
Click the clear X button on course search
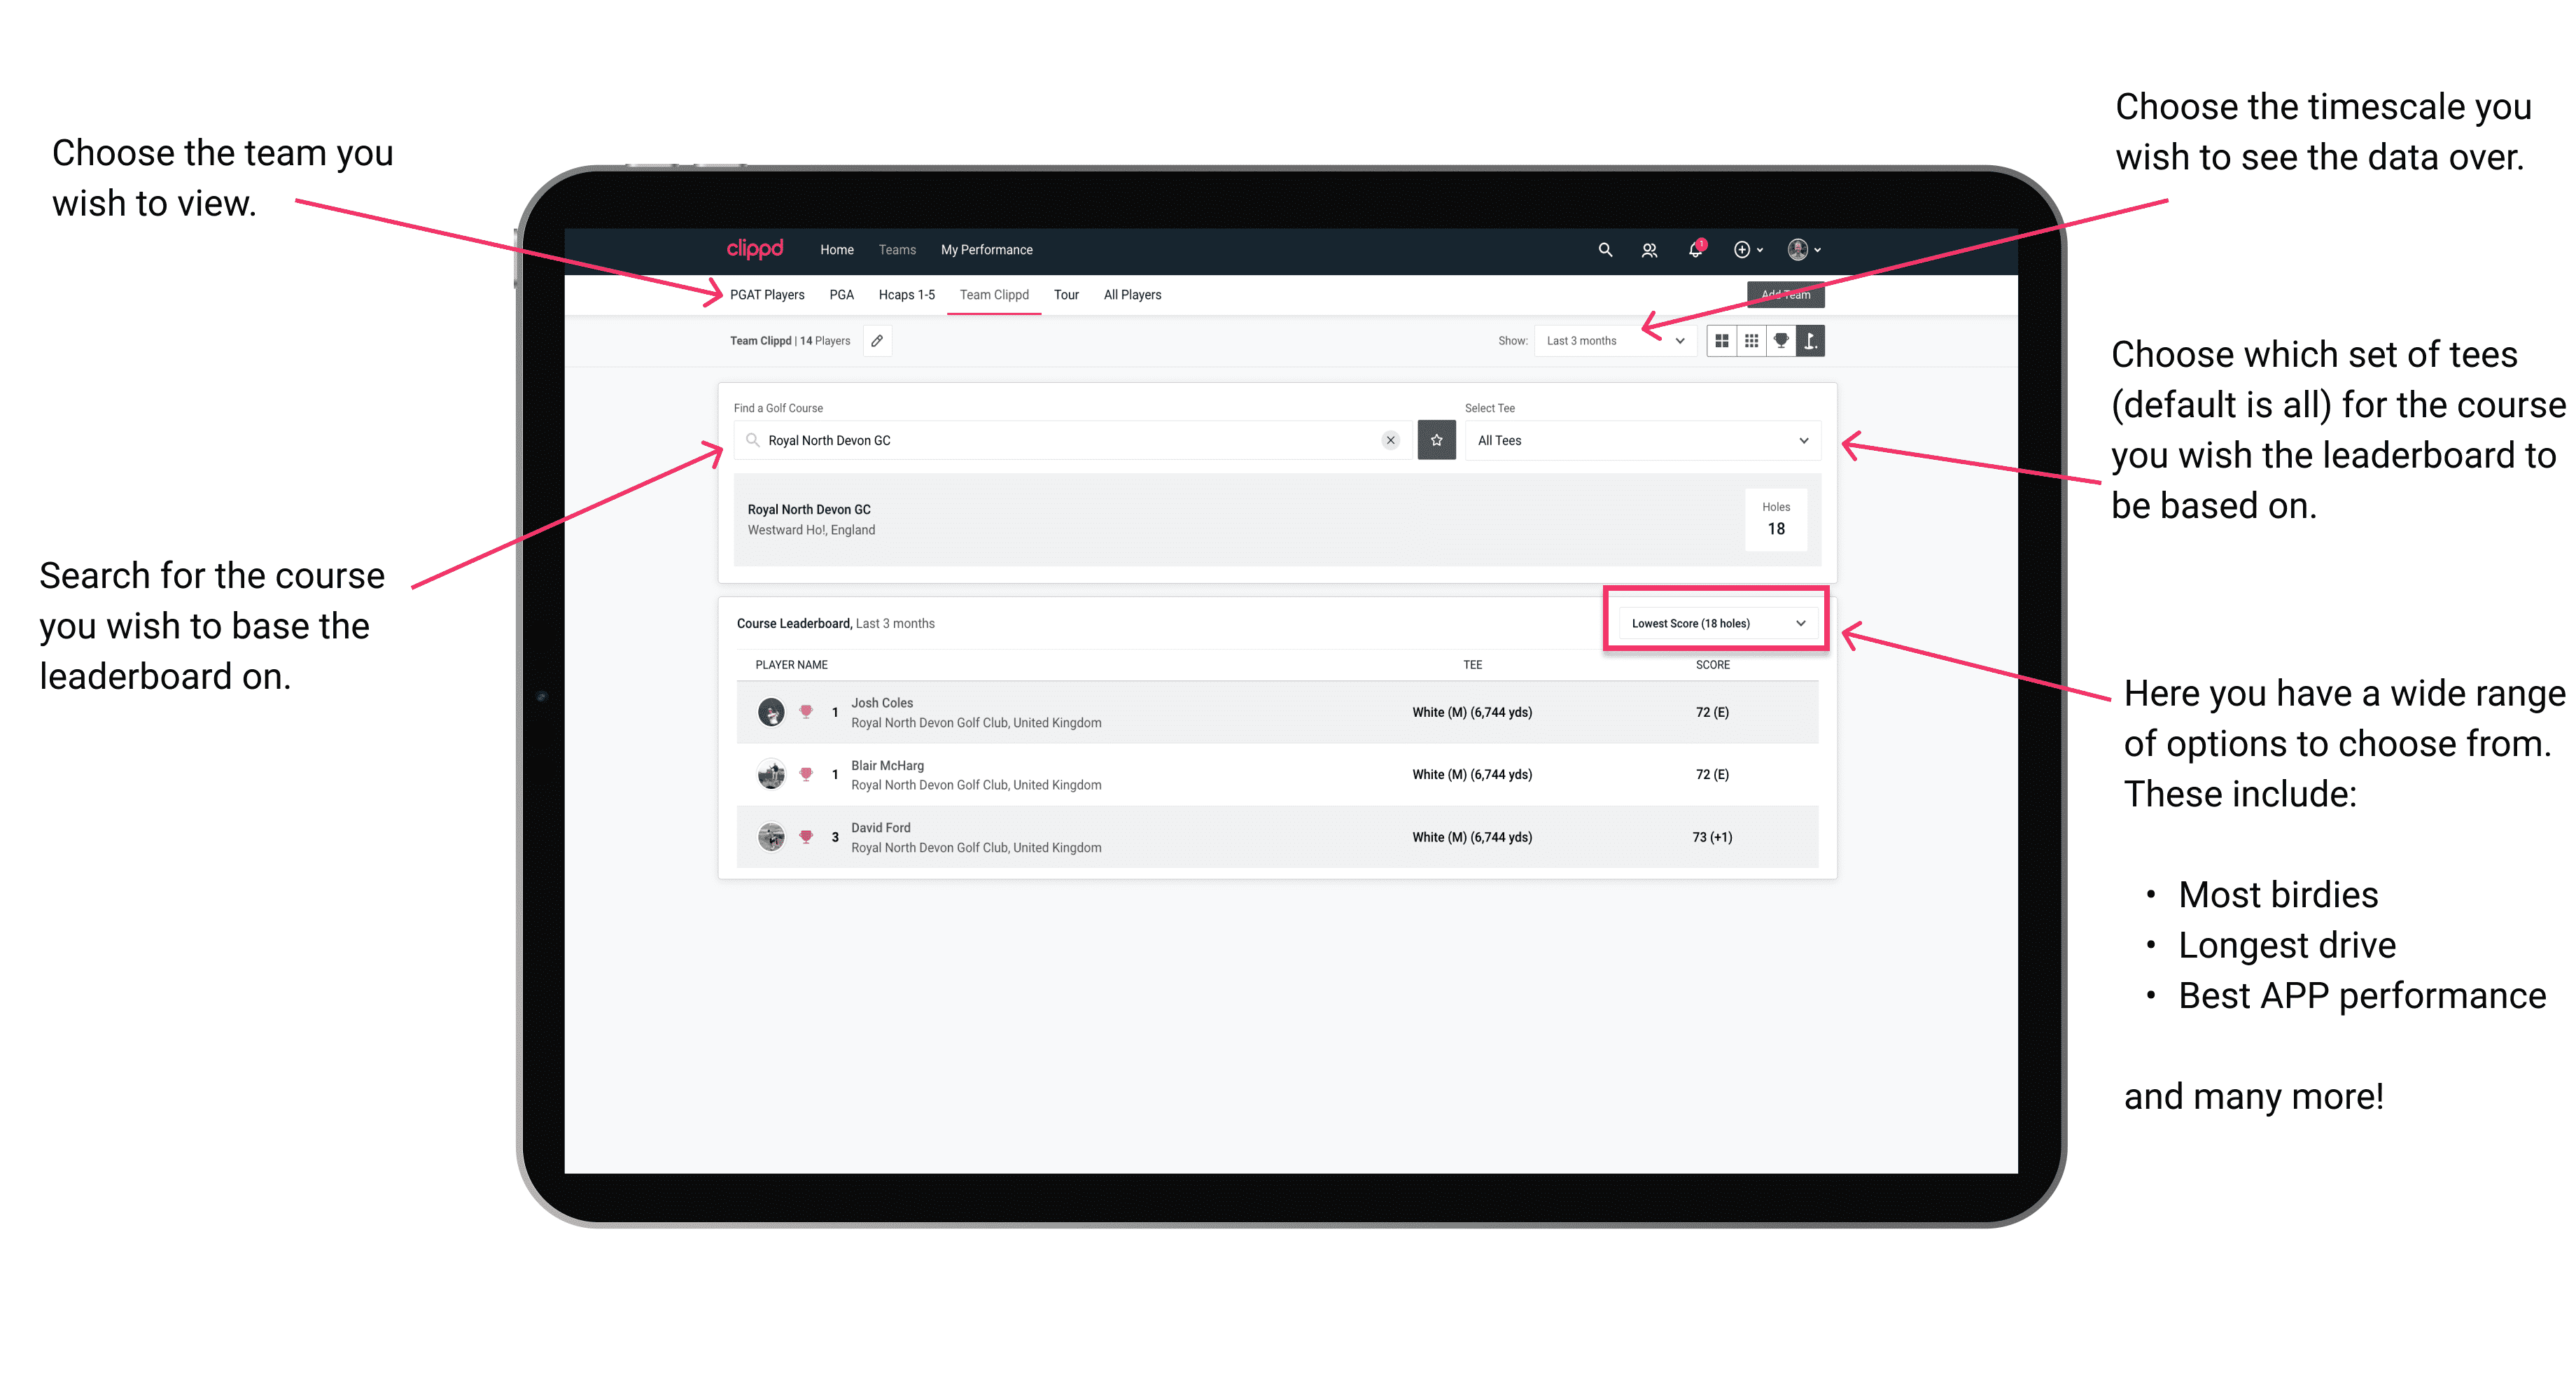pos(1389,442)
